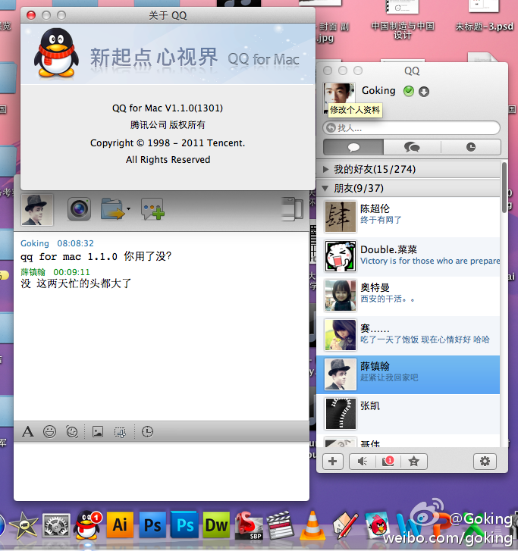Click the screen capture icon
Viewport: 518px width, 551px height.
click(x=120, y=432)
